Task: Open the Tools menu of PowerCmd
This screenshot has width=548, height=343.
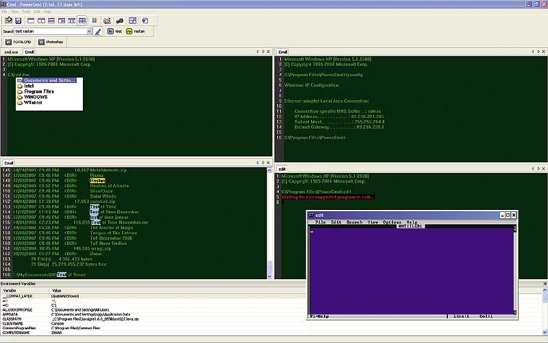Action: tap(26, 12)
